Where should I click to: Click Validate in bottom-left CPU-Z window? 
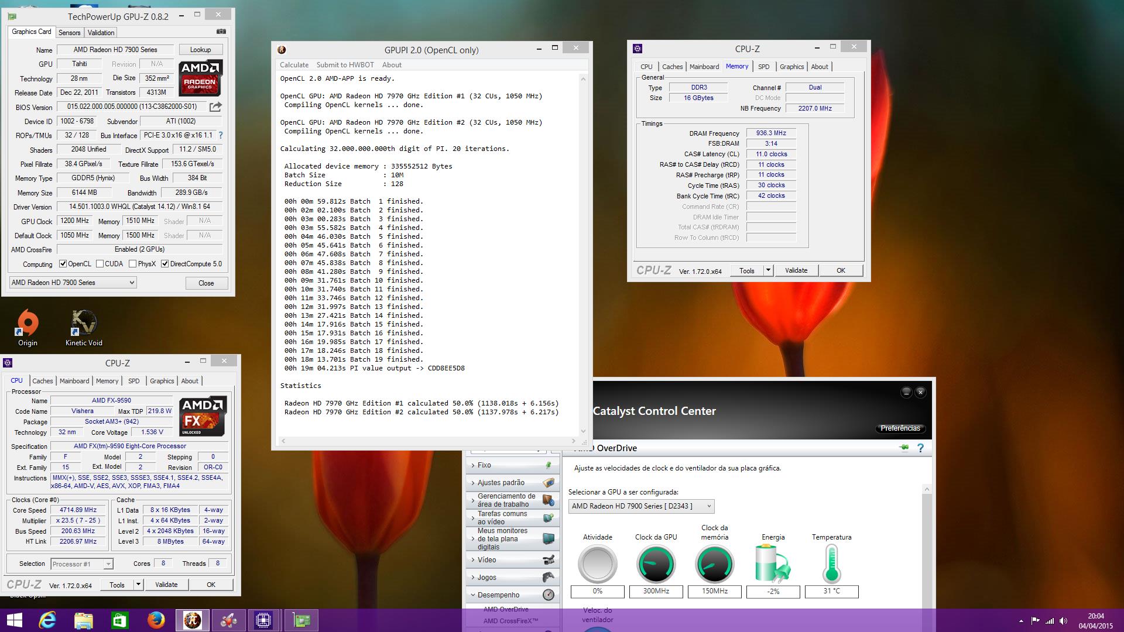tap(166, 585)
